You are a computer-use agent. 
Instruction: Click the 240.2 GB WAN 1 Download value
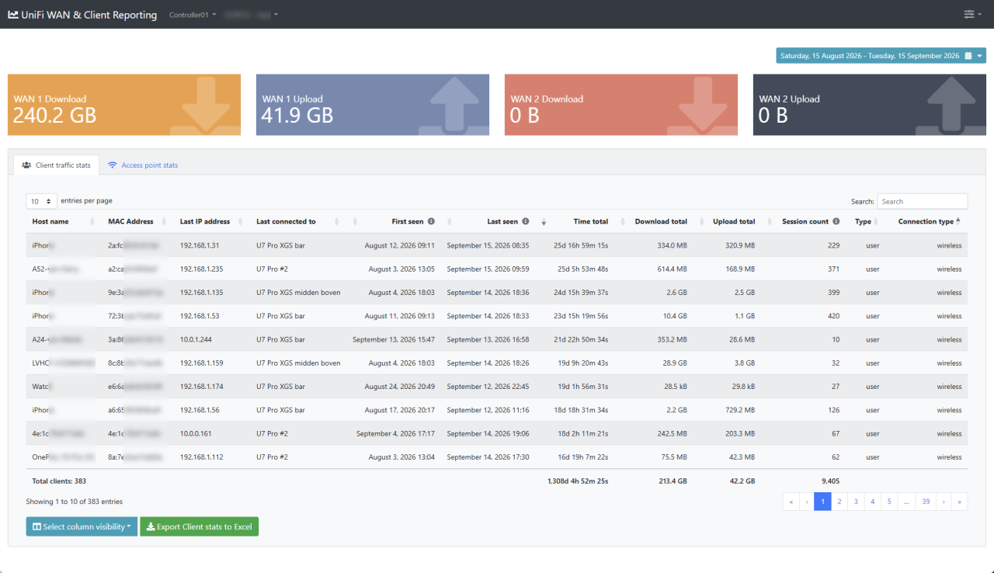tap(55, 116)
